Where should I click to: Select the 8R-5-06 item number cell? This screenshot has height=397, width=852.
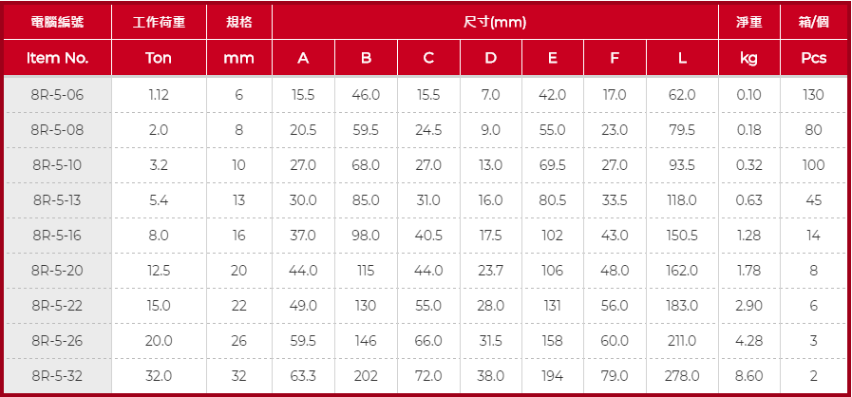[58, 95]
